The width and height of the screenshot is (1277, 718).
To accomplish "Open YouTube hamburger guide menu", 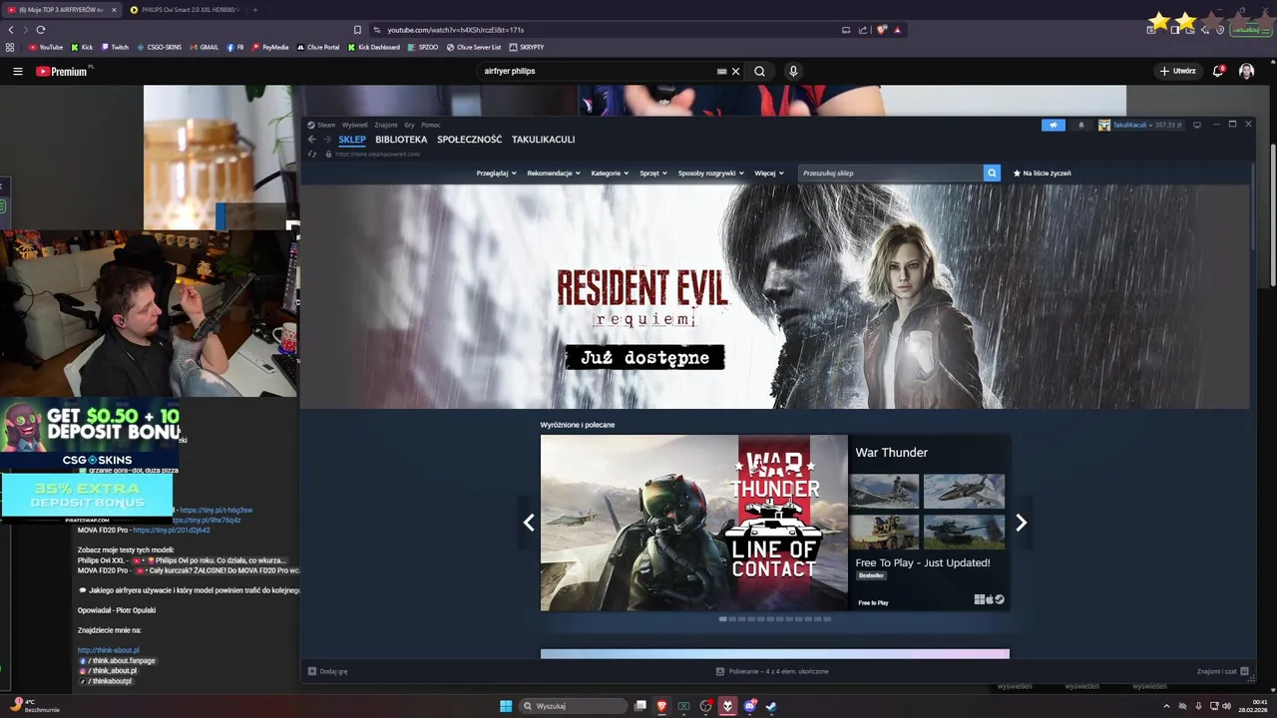I will (17, 71).
